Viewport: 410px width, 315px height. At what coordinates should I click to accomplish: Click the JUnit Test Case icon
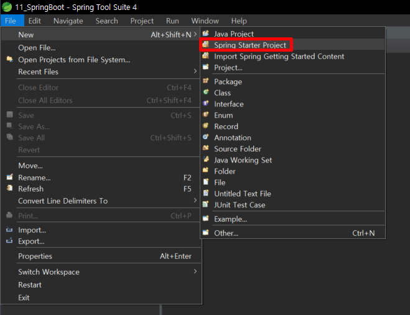pos(206,204)
